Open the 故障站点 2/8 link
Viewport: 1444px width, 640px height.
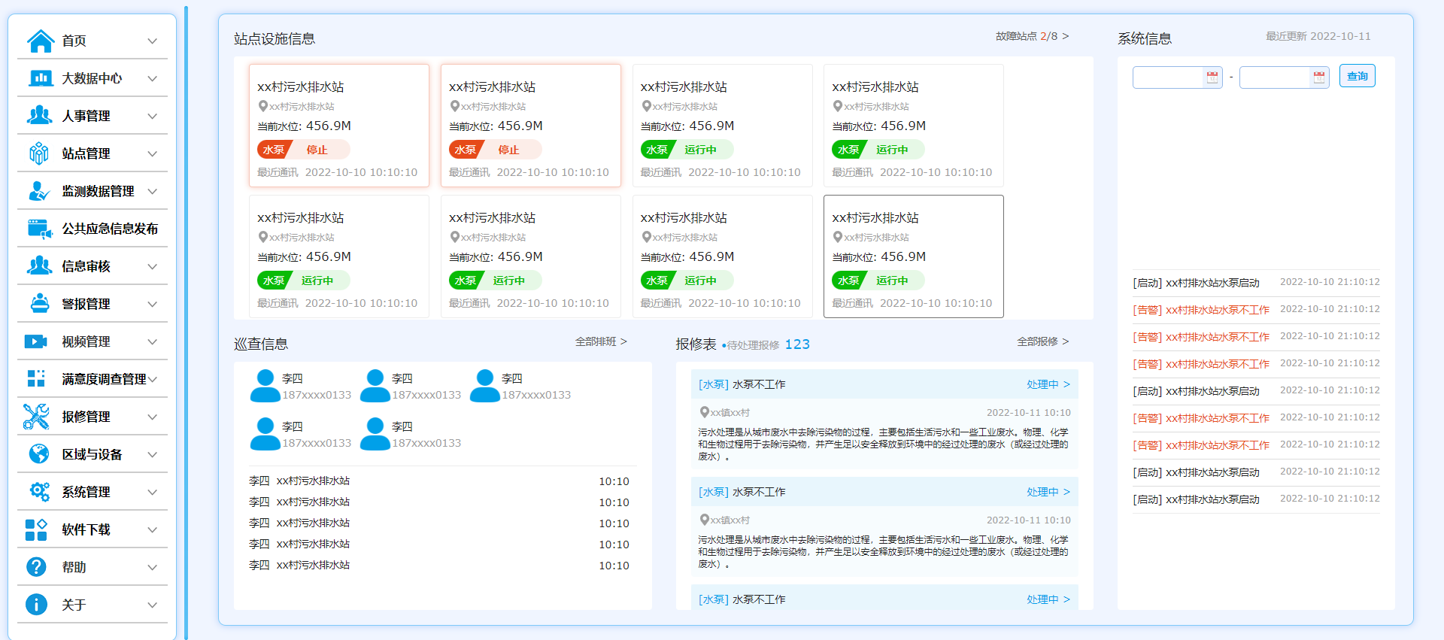(x=1032, y=36)
